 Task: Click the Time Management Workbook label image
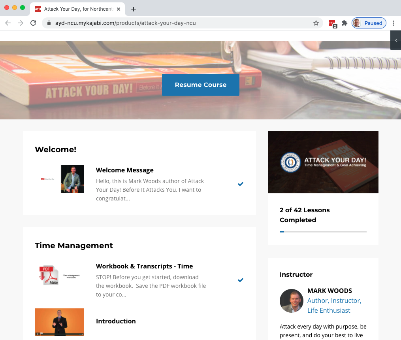[x=71, y=276]
